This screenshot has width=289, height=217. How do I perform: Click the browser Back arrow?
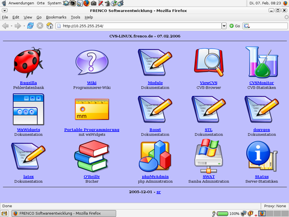[x=6, y=25]
